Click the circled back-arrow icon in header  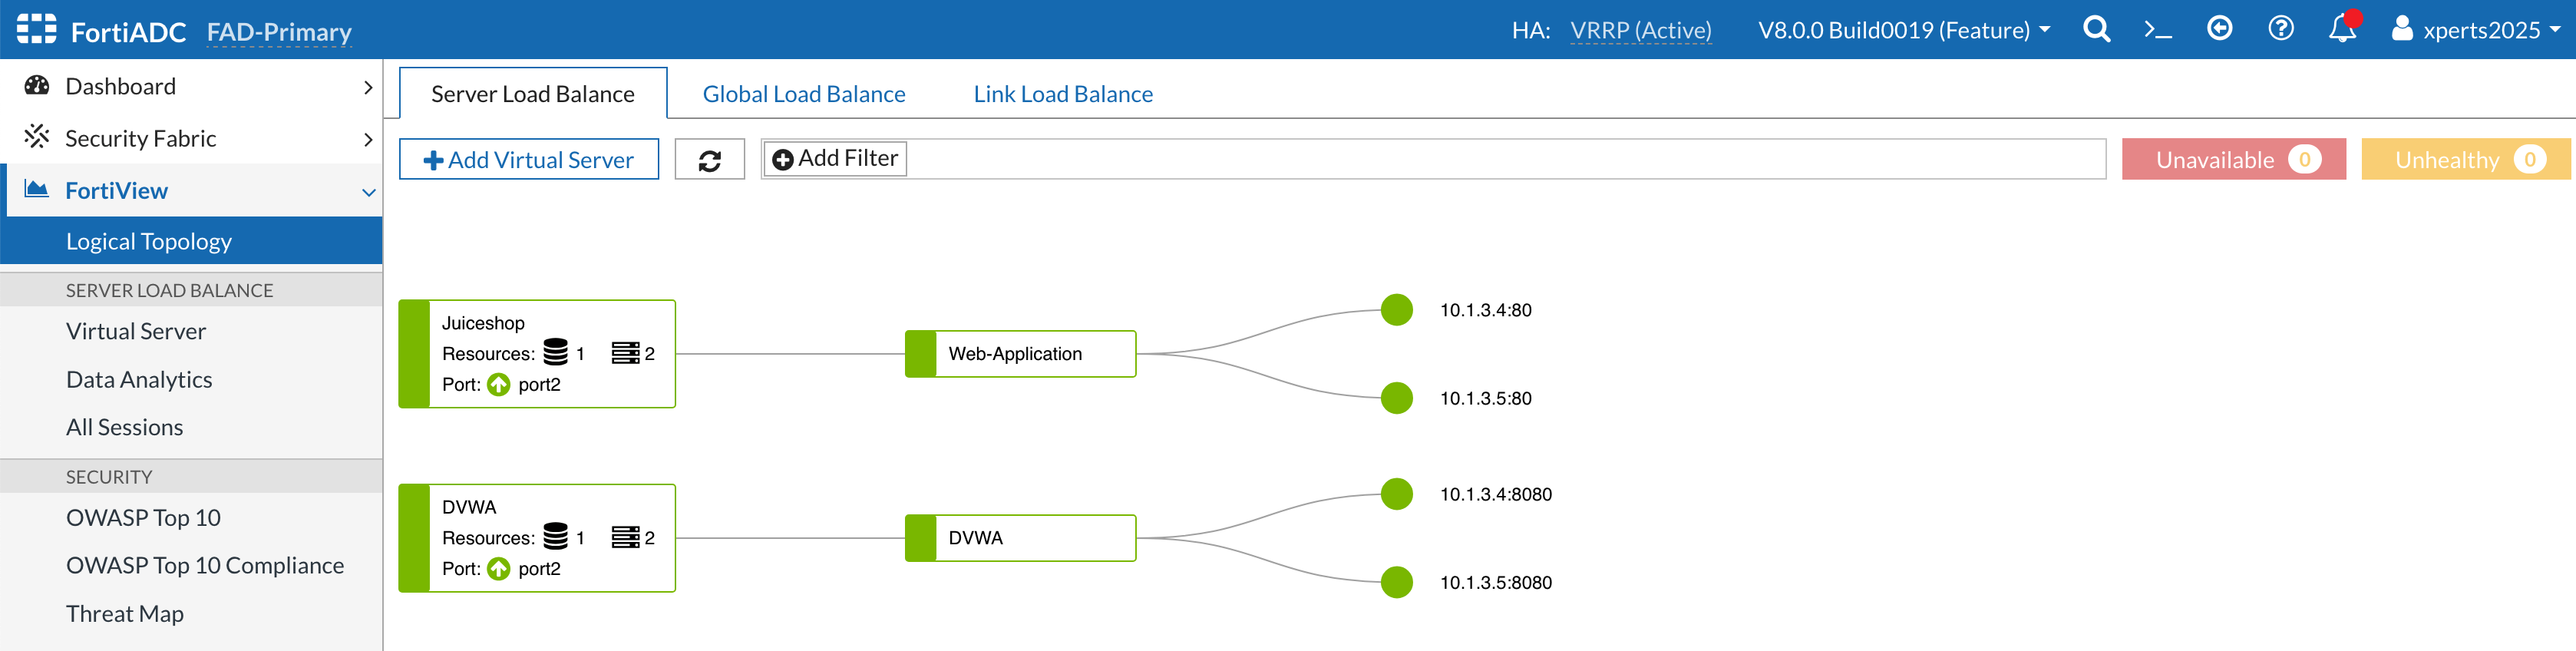coord(2219,29)
